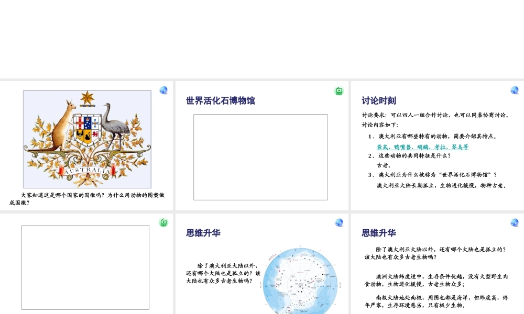Click the line 讨论内容如下：

380,125
